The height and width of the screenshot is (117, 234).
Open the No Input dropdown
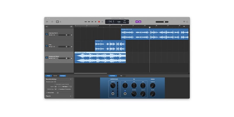(x=65, y=87)
